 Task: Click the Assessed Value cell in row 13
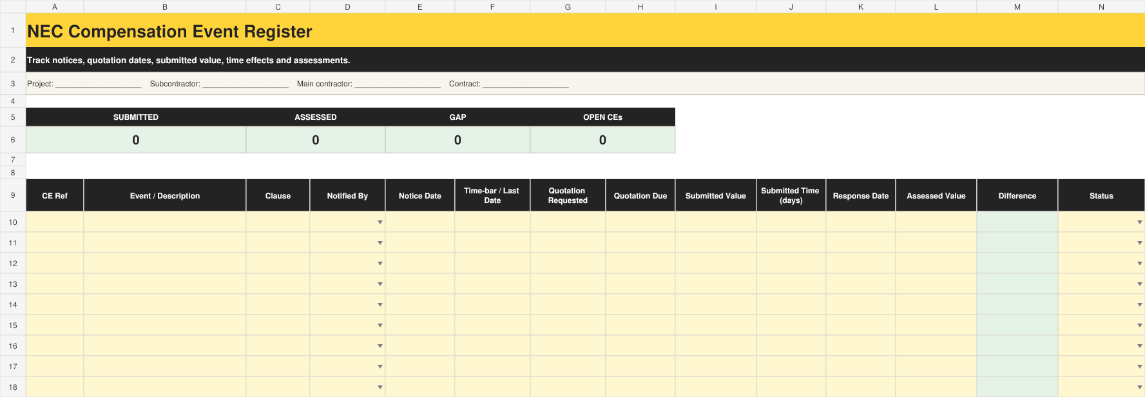pyautogui.click(x=936, y=284)
